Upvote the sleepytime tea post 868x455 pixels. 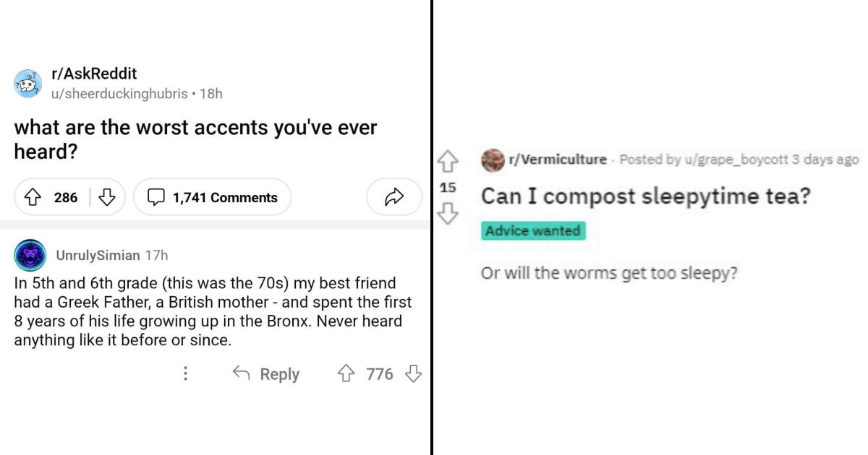(x=448, y=161)
